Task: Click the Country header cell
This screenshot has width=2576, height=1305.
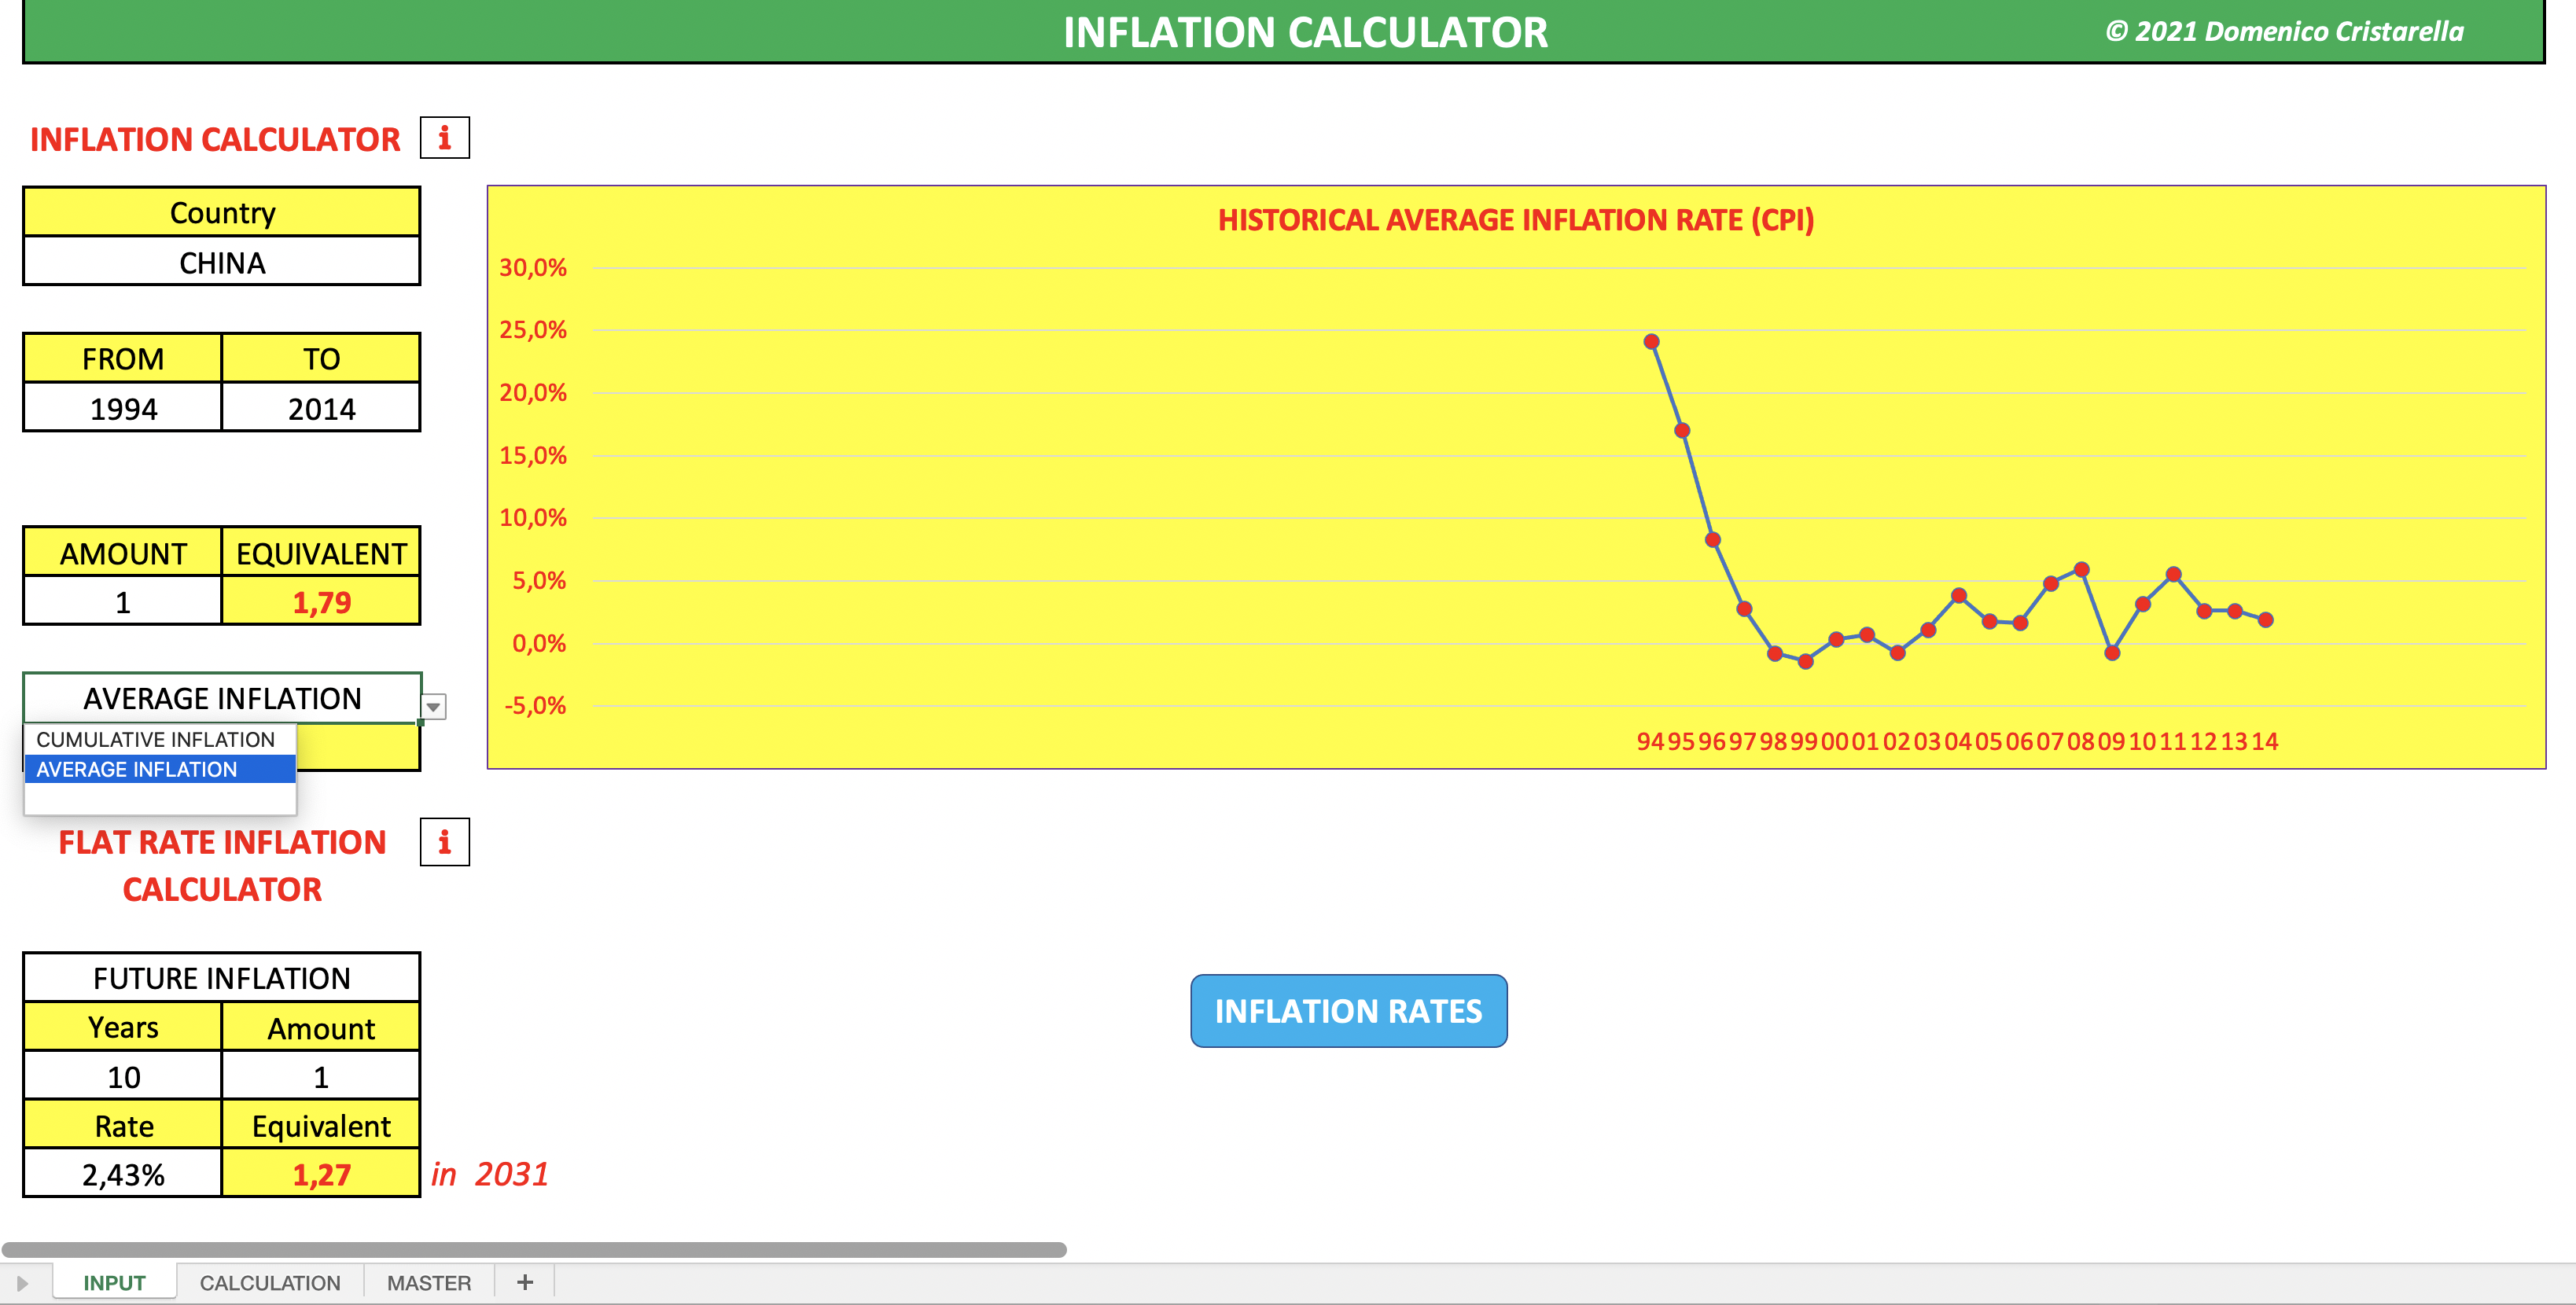Action: coord(222,212)
